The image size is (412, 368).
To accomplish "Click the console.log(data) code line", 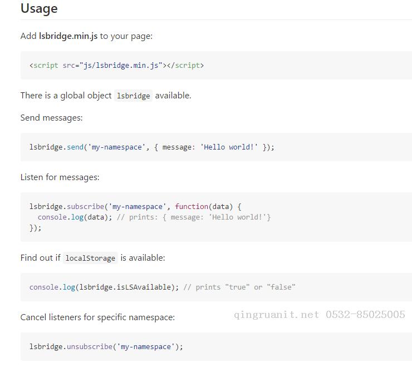I will tap(154, 217).
